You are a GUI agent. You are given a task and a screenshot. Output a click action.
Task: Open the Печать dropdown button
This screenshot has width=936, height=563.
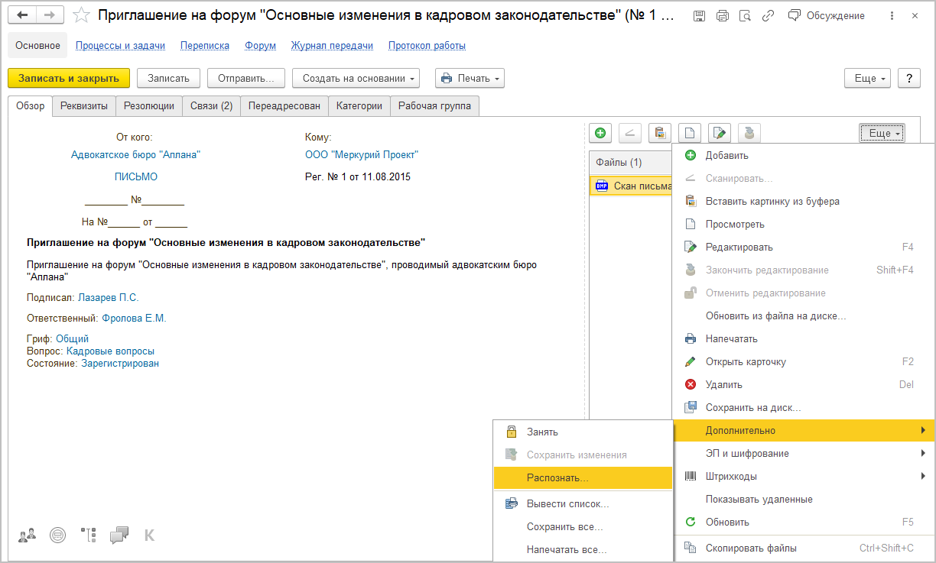tap(470, 78)
